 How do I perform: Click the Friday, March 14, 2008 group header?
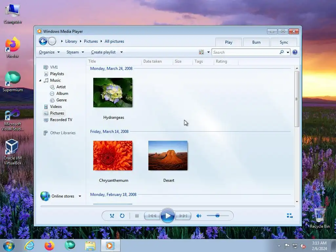click(x=109, y=132)
